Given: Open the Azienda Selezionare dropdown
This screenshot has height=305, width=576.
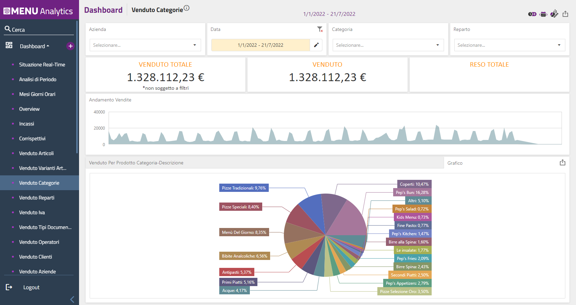Looking at the screenshot, I should coord(145,45).
